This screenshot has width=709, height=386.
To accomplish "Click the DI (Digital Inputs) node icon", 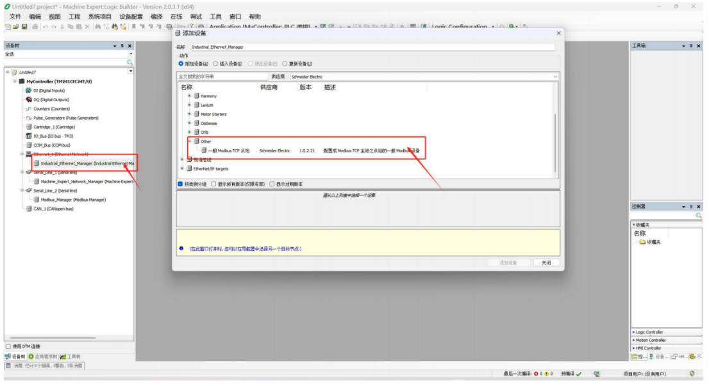I will [28, 91].
